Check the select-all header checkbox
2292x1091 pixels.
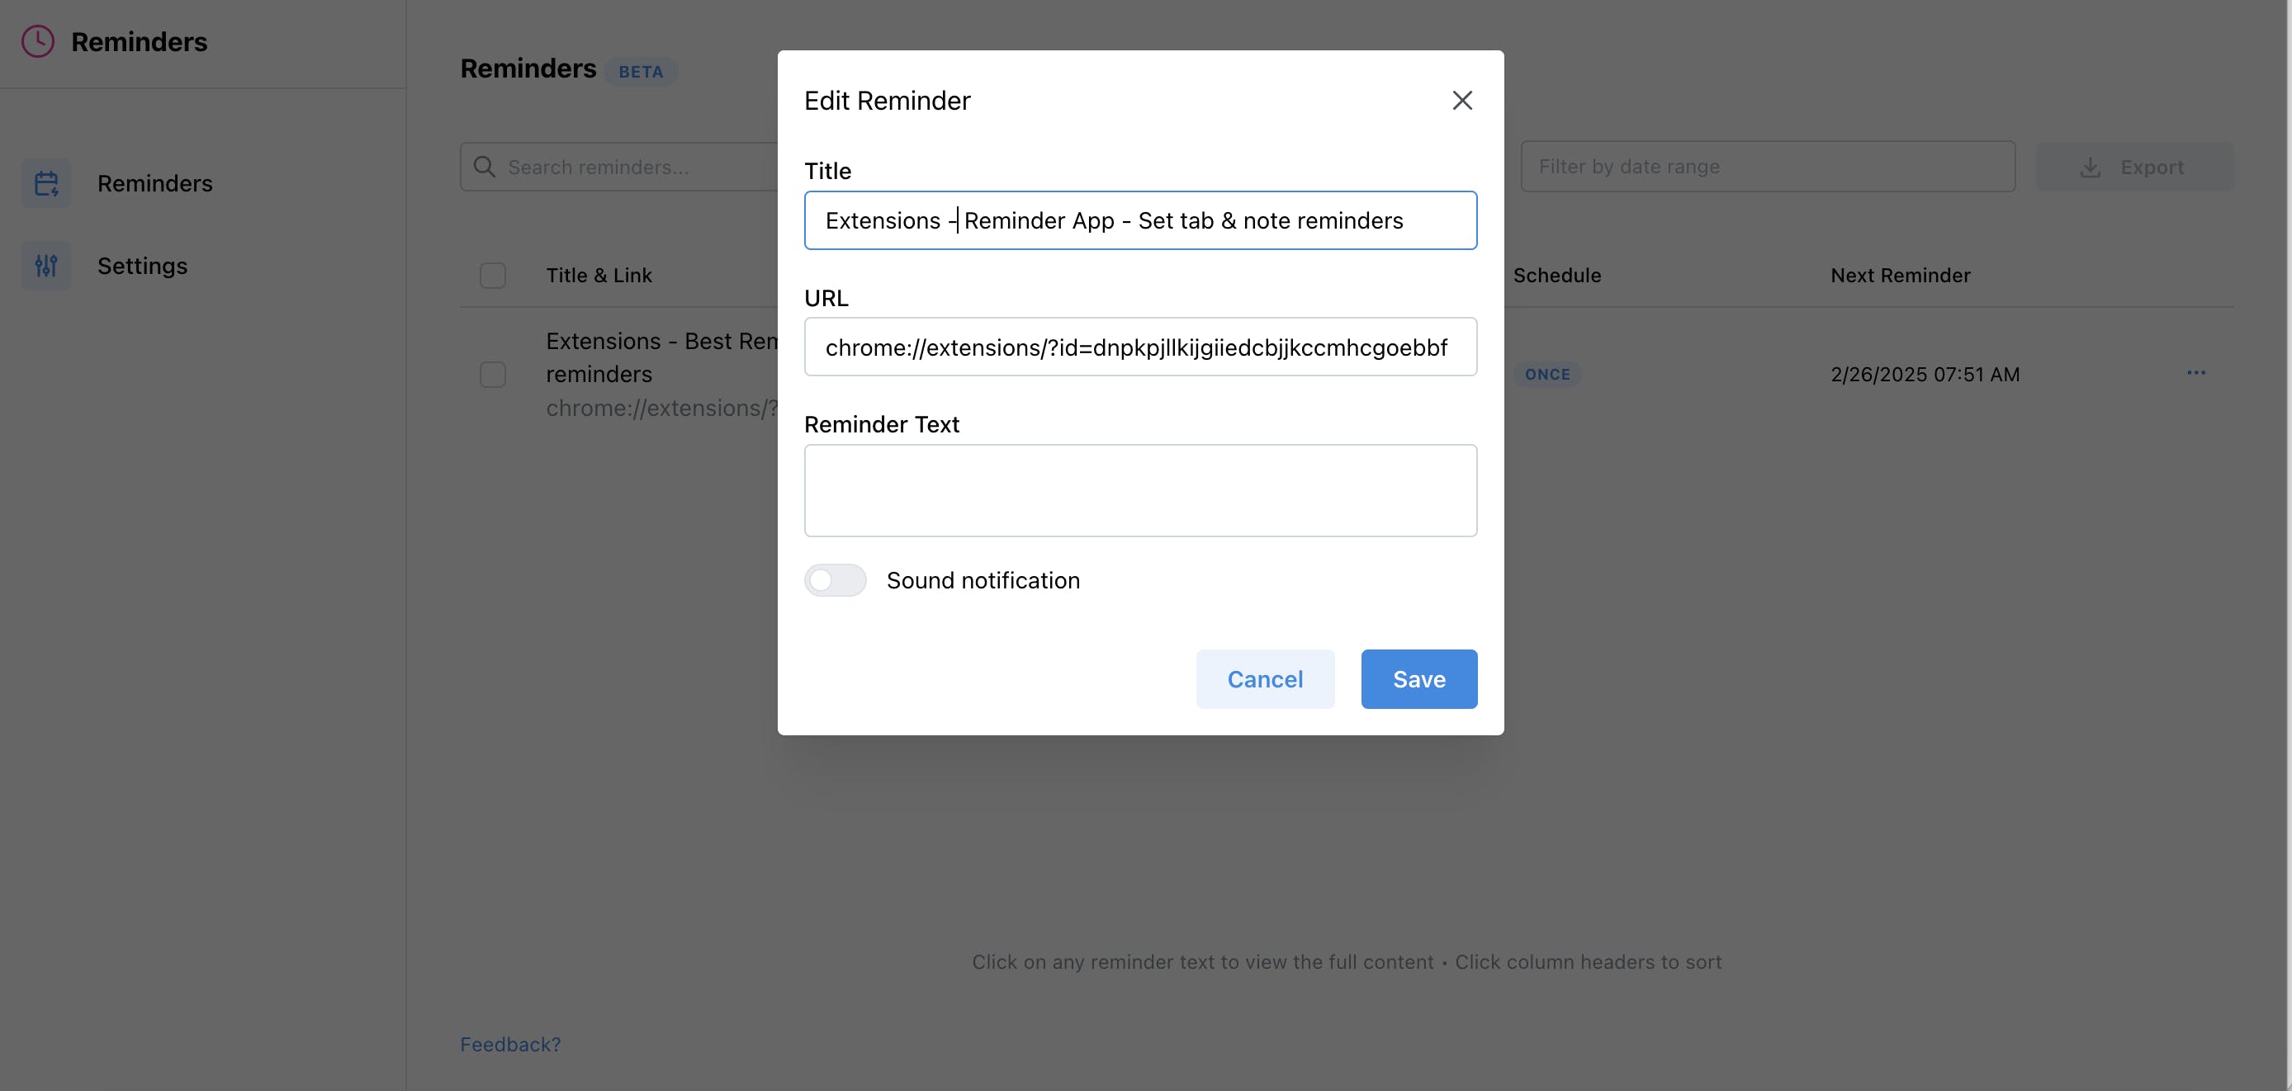tap(493, 276)
